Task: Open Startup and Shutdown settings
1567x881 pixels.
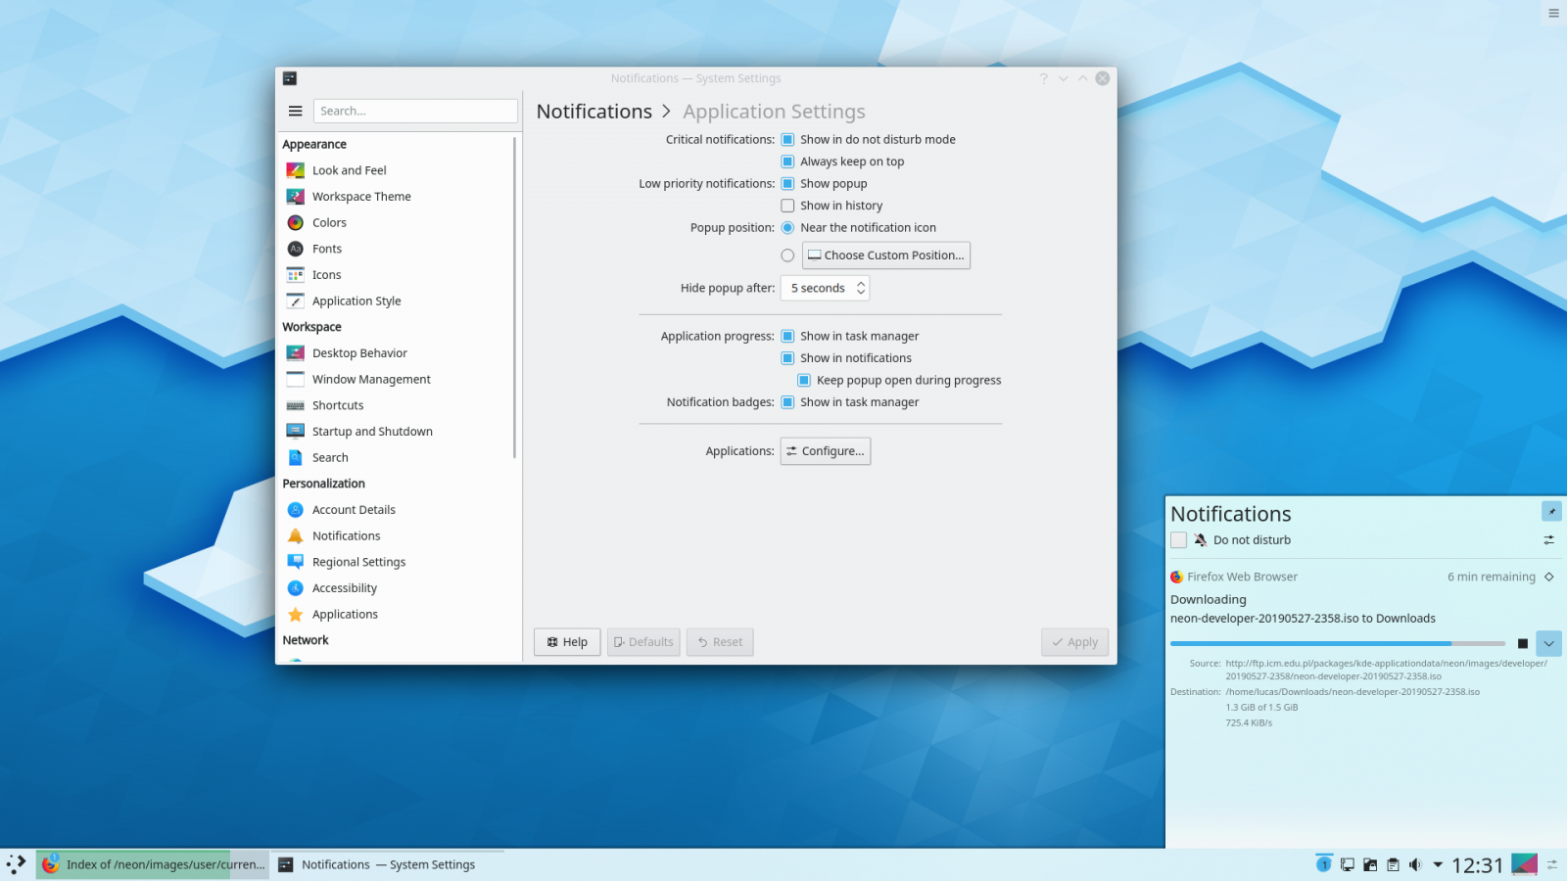Action: click(372, 431)
